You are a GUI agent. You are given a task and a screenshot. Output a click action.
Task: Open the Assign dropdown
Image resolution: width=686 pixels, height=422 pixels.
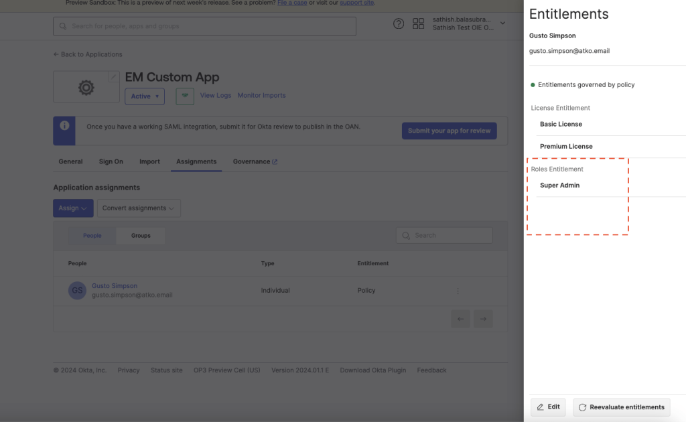(72, 208)
